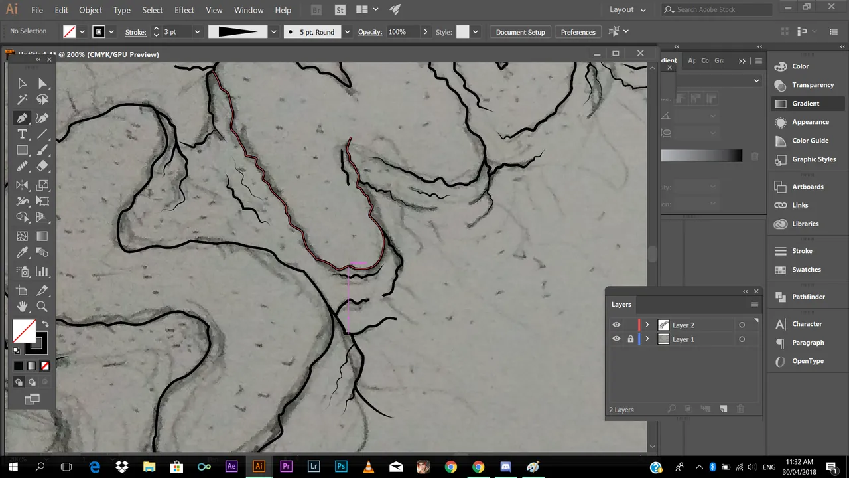The height and width of the screenshot is (478, 849).
Task: Activate the Hand tool
Action: [22, 307]
